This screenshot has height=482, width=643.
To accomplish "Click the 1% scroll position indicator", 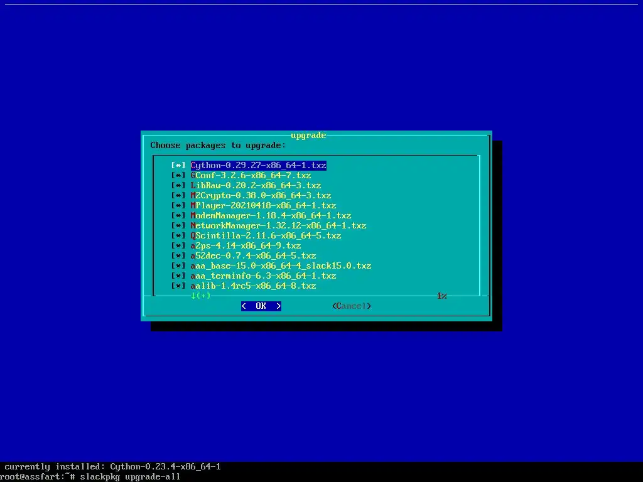I will (441, 296).
